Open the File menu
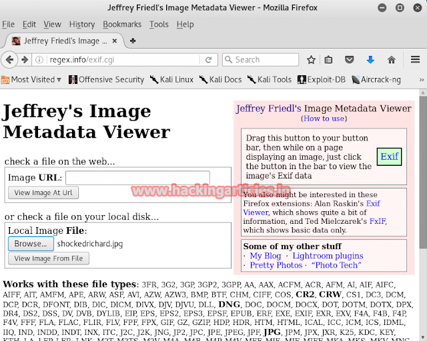Viewport: 427px width, 341px height. point(8,25)
